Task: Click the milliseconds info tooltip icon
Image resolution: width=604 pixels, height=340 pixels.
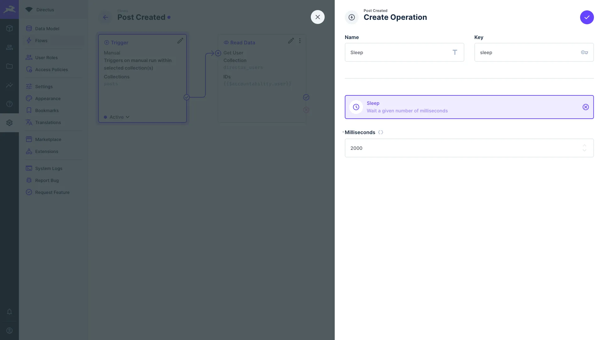Action: (380, 133)
